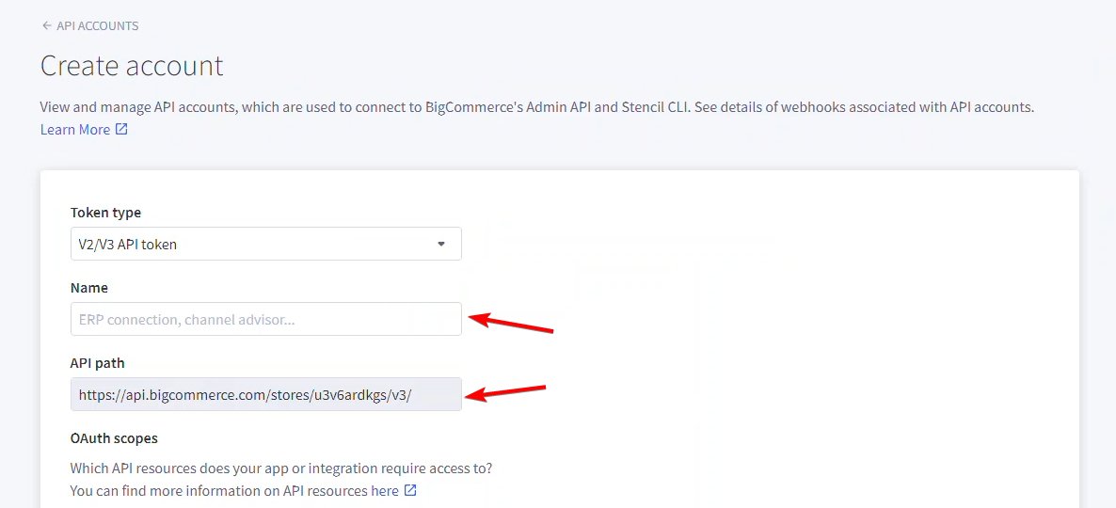Click the description mentioning Stencil CLI
This screenshot has width=1116, height=508.
[x=537, y=108]
